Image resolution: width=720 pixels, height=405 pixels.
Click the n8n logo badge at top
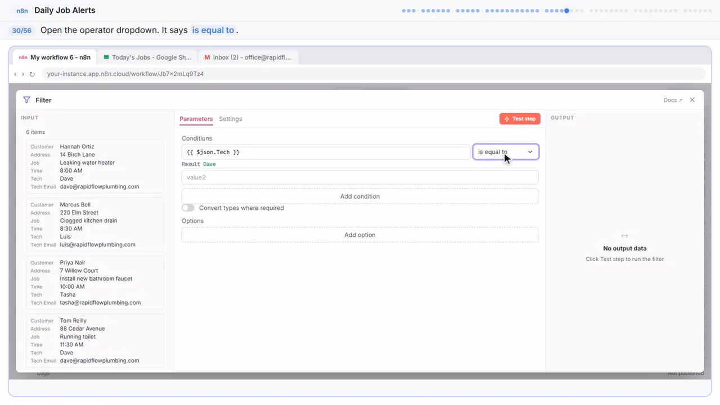[22, 11]
